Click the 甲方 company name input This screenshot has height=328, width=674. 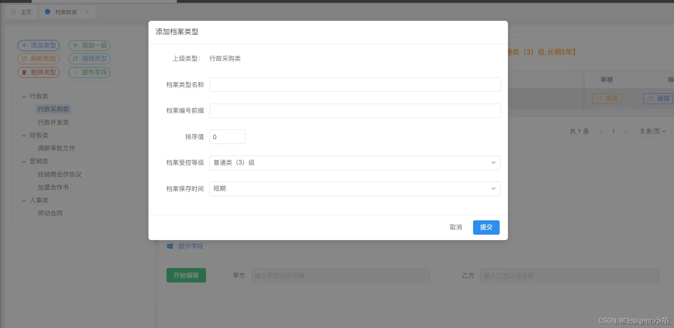(x=341, y=276)
